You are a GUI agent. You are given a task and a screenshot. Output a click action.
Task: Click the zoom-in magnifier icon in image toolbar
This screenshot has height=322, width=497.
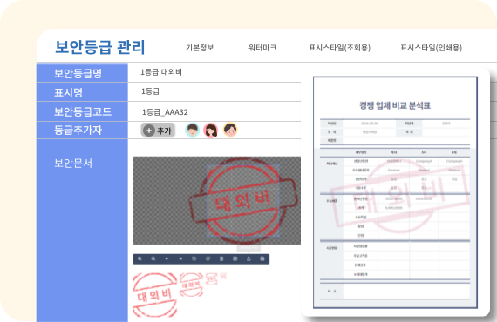point(140,258)
